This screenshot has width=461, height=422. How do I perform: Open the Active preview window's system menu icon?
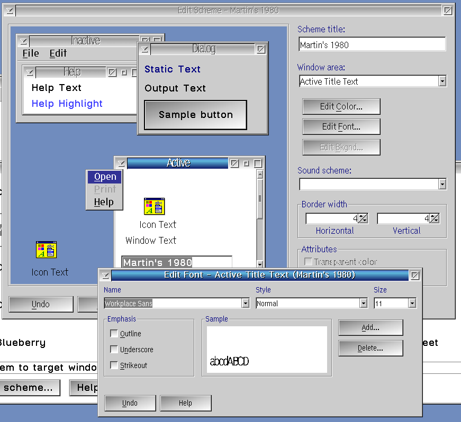coord(121,163)
